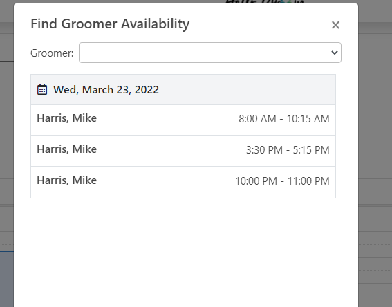Click the blank right side of date header bar

point(246,89)
